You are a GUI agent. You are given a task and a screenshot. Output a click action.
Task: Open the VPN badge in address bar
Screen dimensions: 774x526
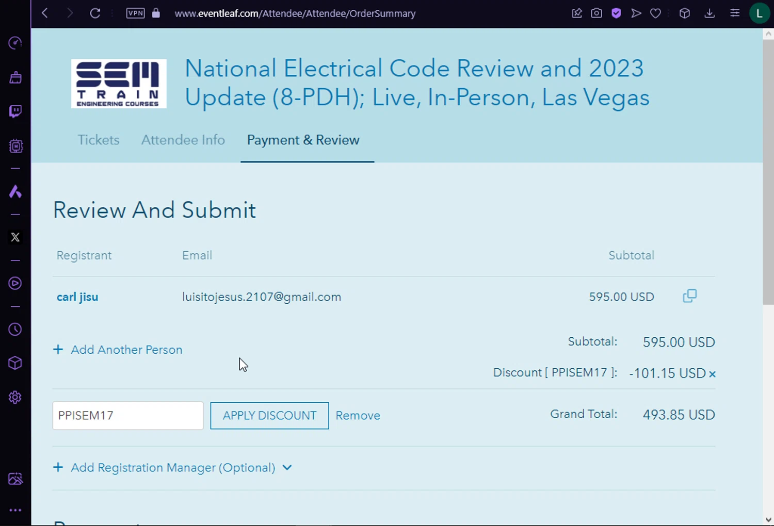(136, 13)
